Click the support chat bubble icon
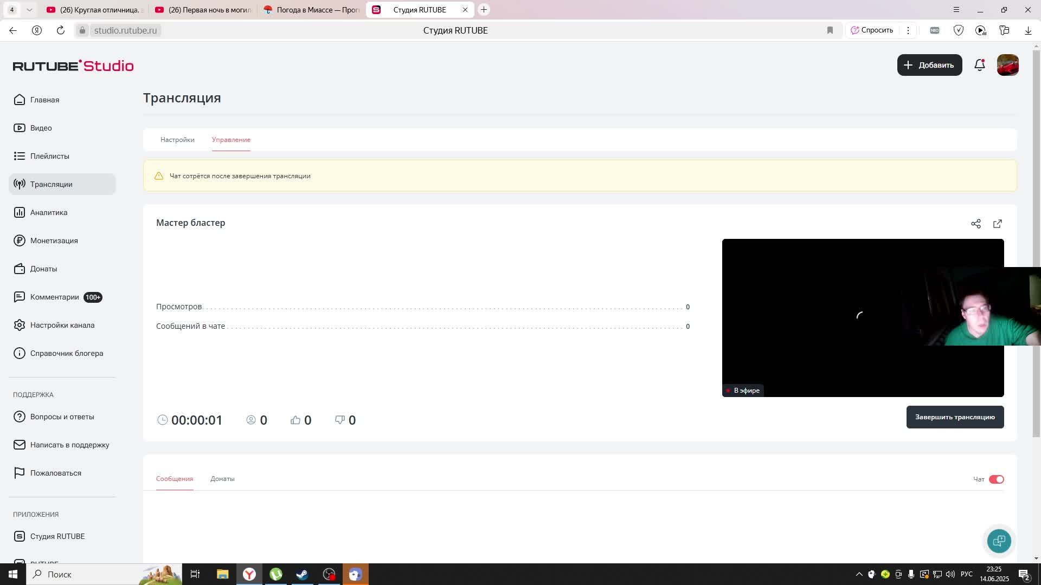Image resolution: width=1041 pixels, height=585 pixels. [999, 541]
